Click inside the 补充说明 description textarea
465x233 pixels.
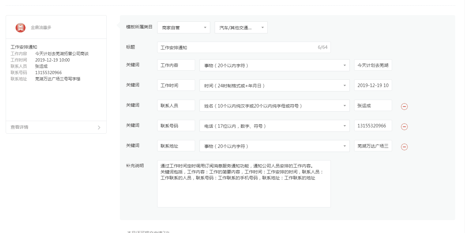tap(244, 183)
